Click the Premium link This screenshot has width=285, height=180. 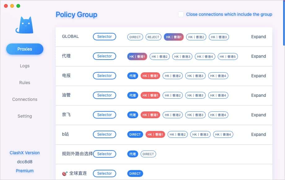[x=24, y=171]
